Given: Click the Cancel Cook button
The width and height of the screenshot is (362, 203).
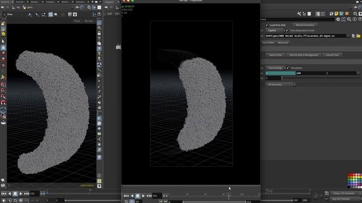Looking at the screenshot, I should click(332, 55).
